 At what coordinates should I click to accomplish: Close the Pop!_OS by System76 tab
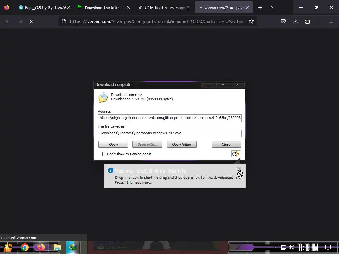[x=69, y=7]
